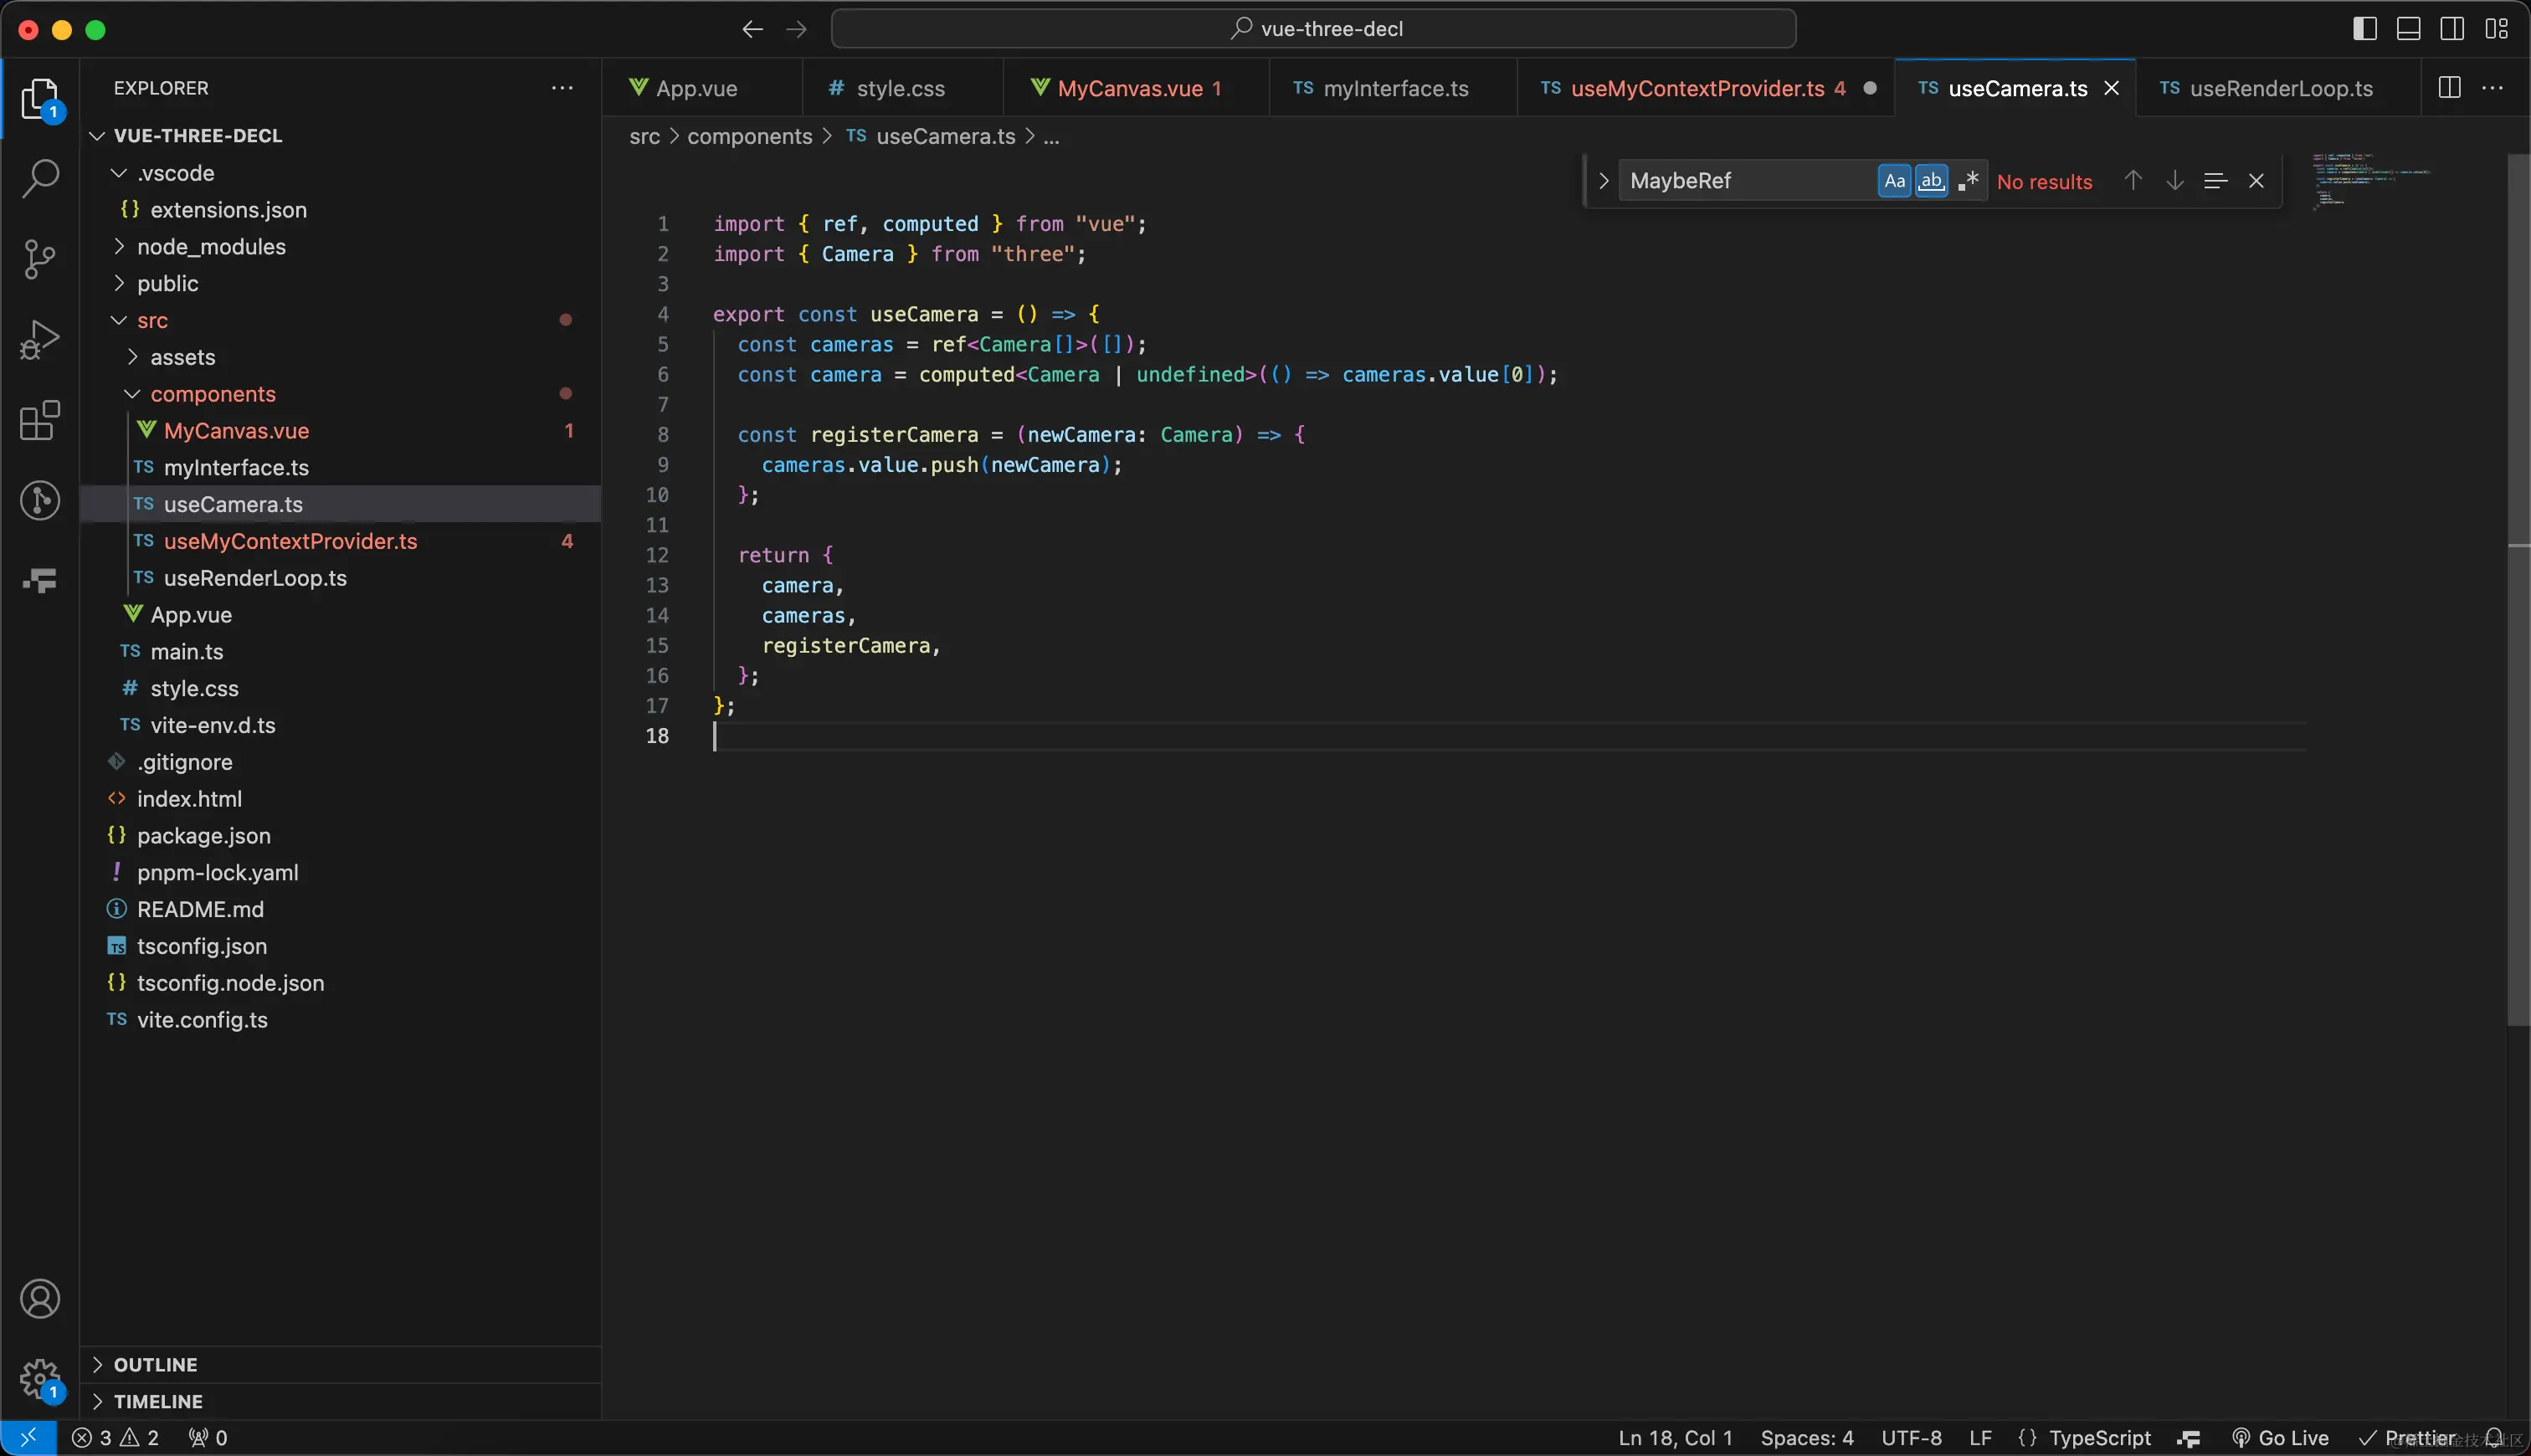Switch to the useRenderLoop.ts tab
The image size is (2531, 1456).
[x=2280, y=88]
